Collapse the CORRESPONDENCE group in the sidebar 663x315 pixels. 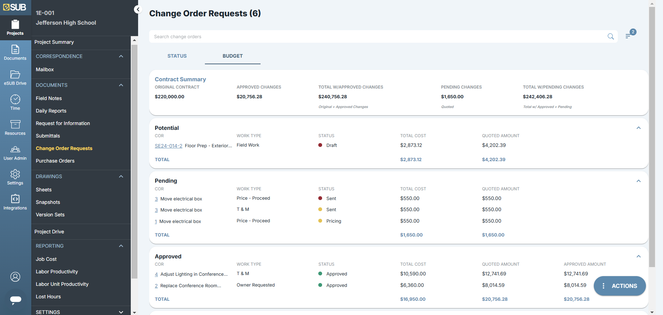pos(121,56)
